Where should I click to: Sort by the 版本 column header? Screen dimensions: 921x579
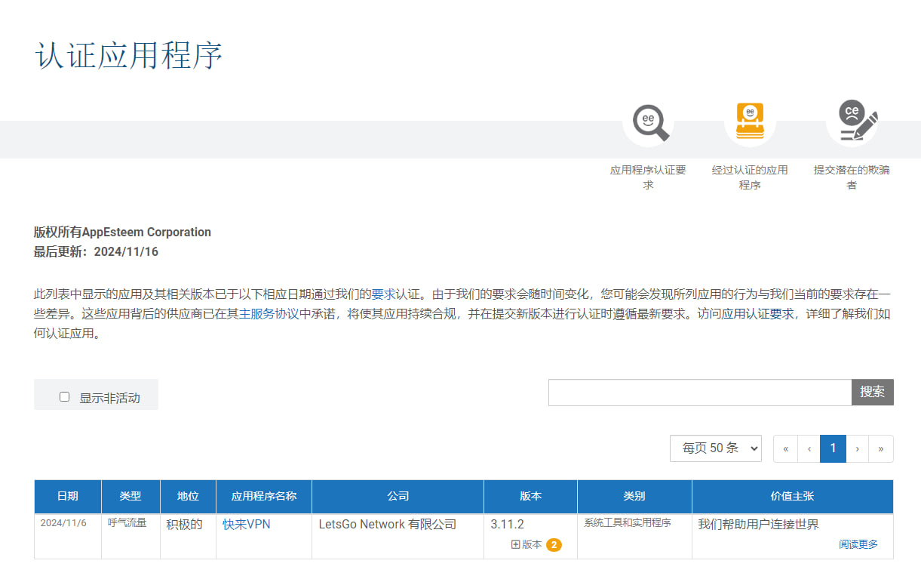[x=531, y=497]
